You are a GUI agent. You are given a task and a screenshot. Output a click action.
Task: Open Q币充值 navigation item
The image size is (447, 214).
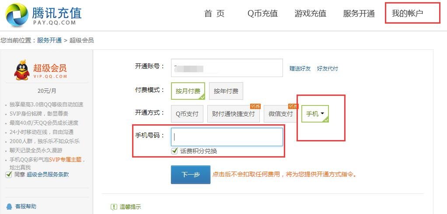tap(262, 14)
